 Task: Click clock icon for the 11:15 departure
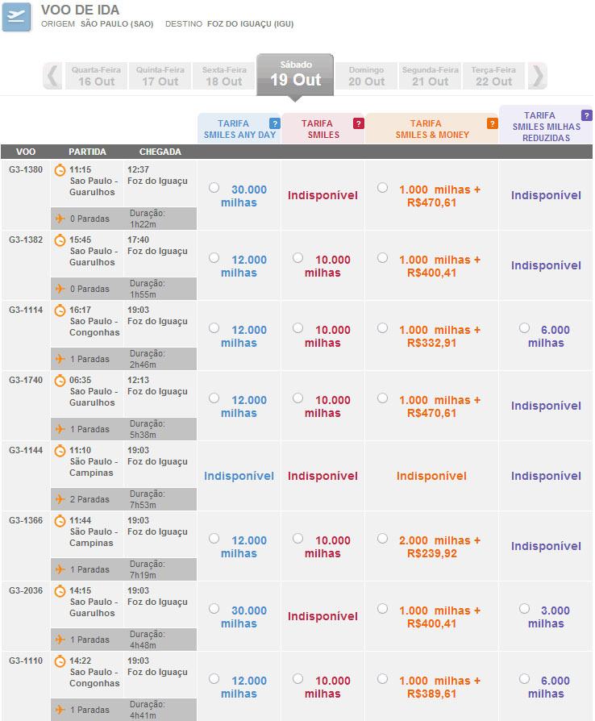(x=60, y=170)
